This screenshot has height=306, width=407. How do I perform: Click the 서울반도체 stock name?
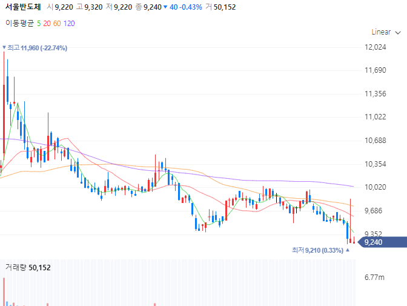(23, 7)
